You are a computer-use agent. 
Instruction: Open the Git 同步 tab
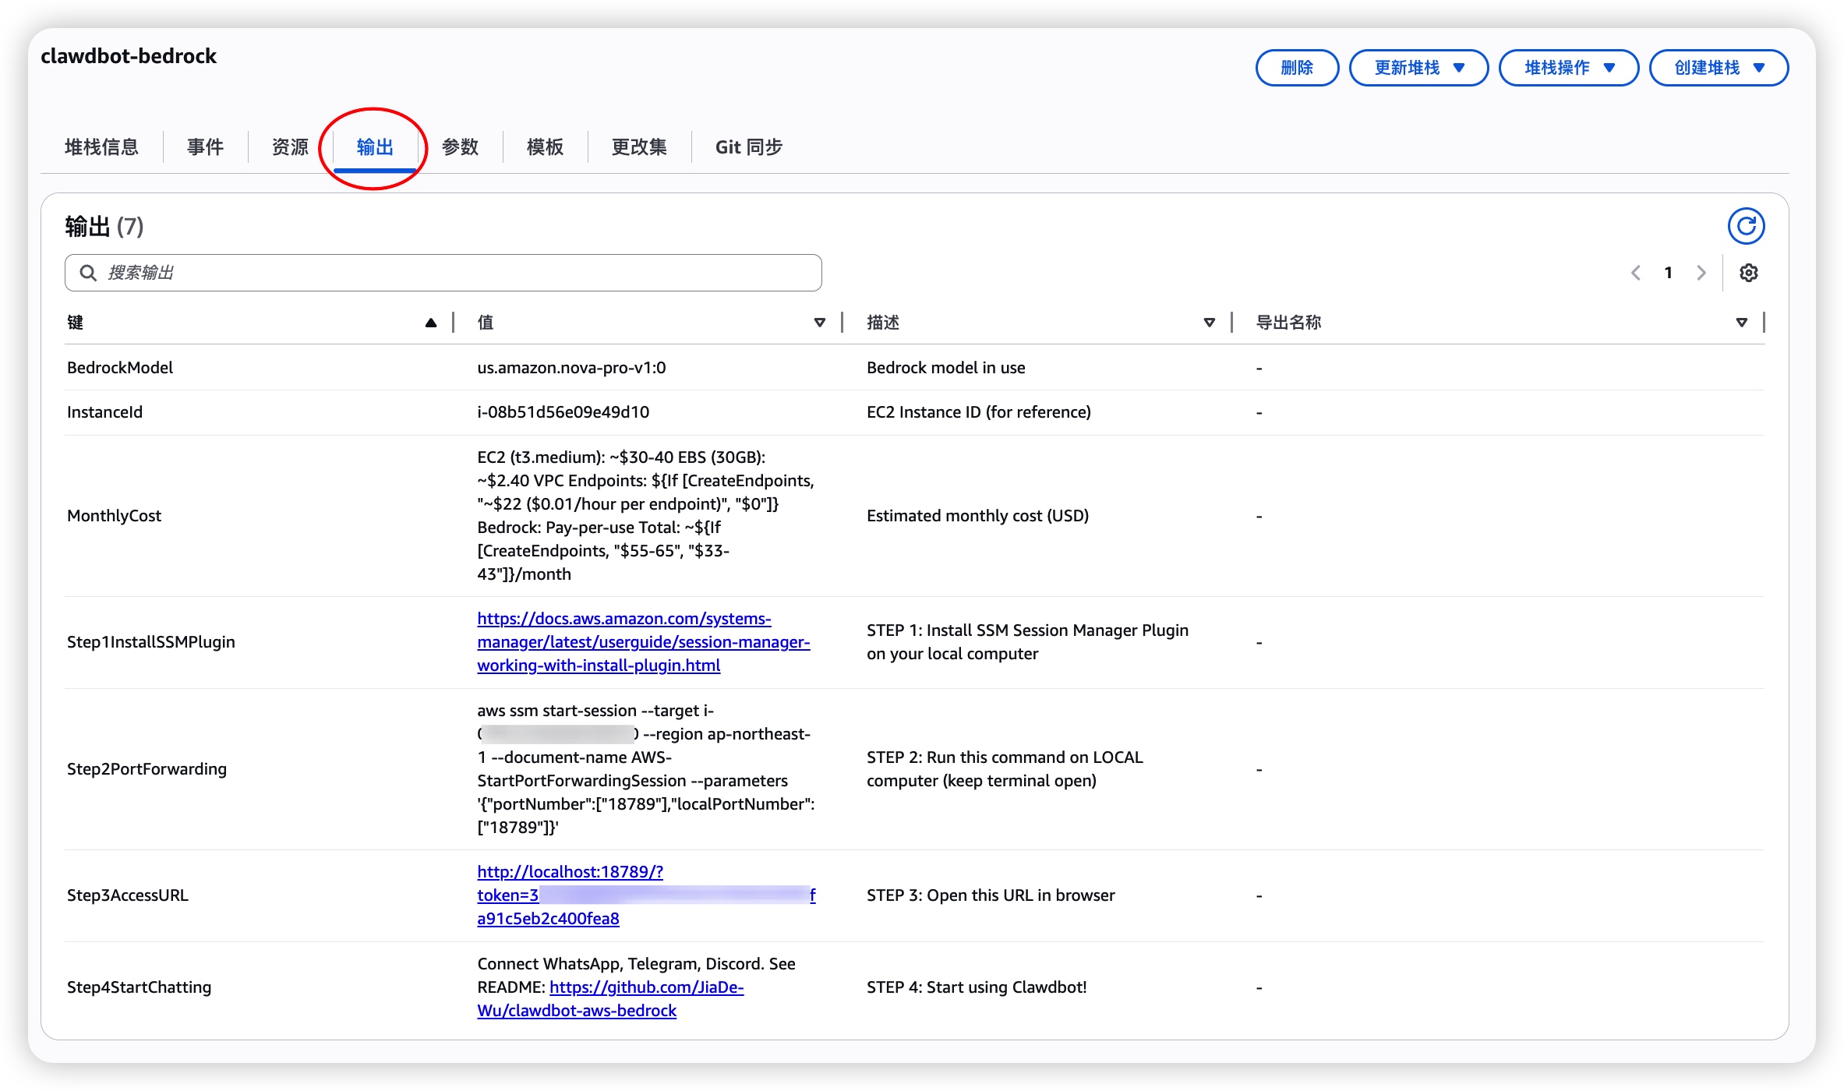[x=748, y=147]
